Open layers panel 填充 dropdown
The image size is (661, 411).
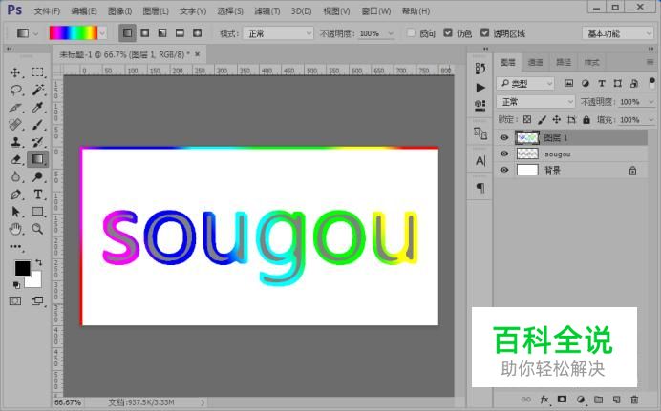[650, 120]
